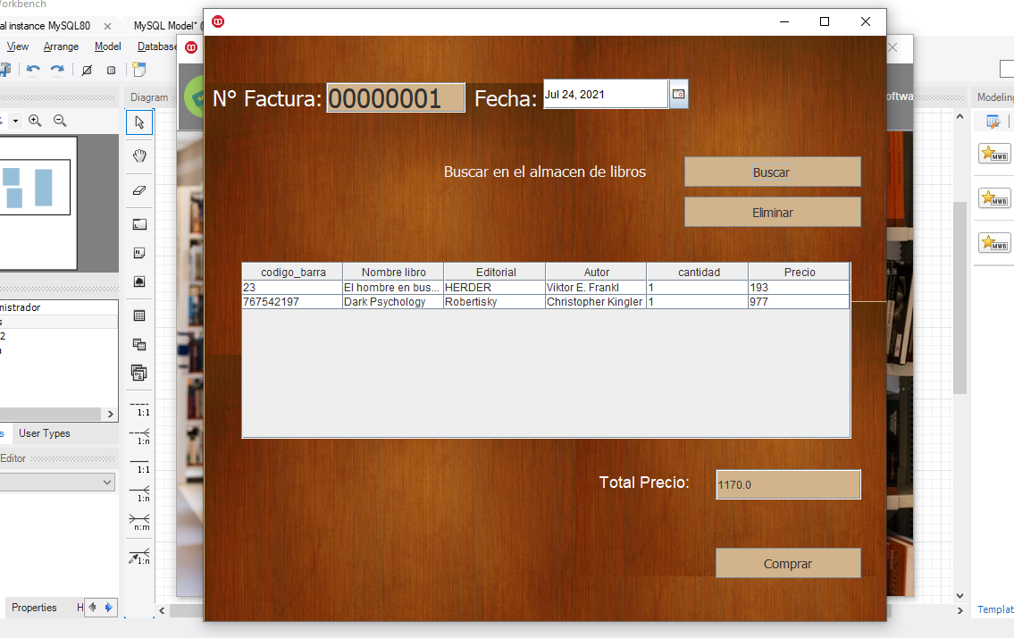Click the catalog tree scroll right arrow
The image size is (1014, 638).
click(111, 414)
